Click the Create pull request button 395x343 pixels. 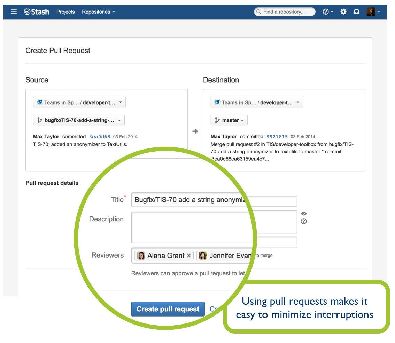[x=168, y=309]
